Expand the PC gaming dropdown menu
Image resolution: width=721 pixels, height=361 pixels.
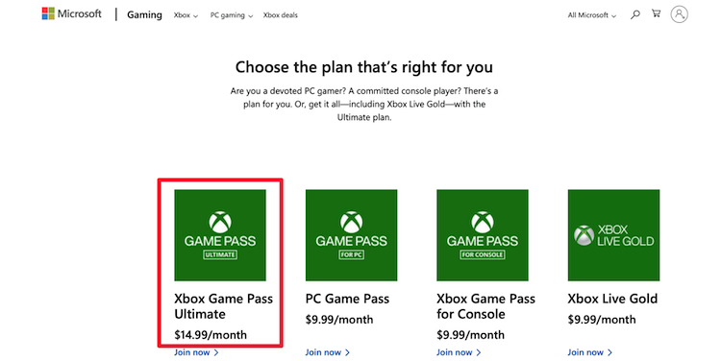click(232, 15)
